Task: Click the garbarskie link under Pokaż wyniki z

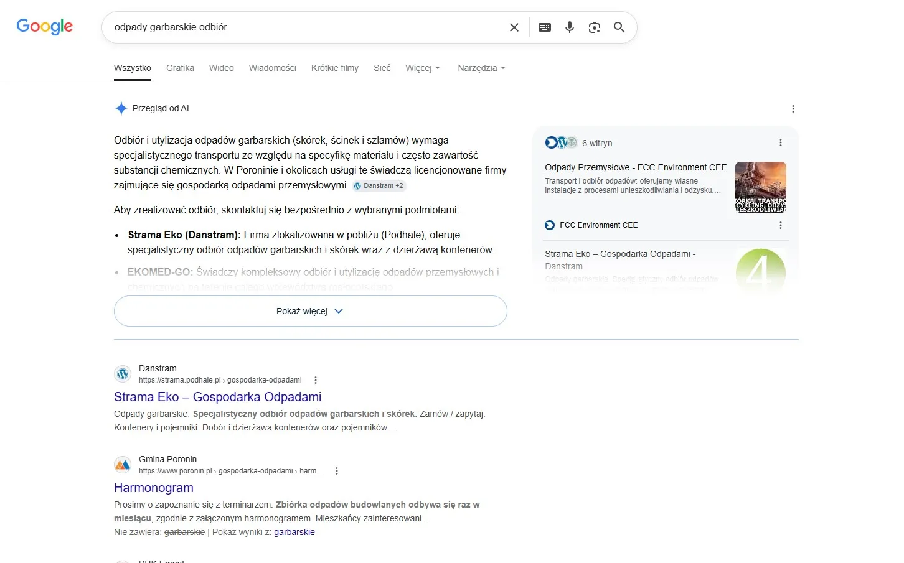Action: 294,532
